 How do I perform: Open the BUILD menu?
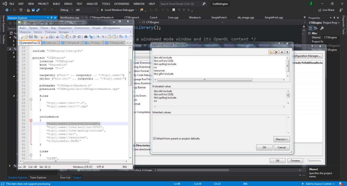click(56, 4)
